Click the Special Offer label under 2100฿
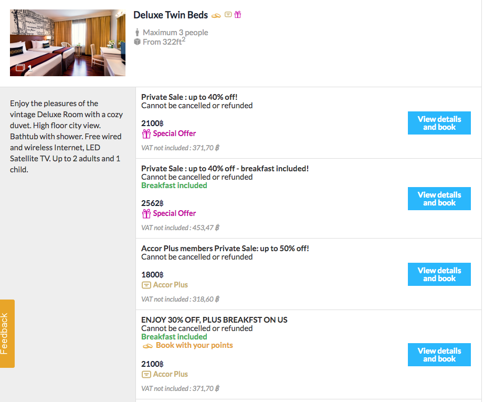This screenshot has height=402, width=484. 174,133
